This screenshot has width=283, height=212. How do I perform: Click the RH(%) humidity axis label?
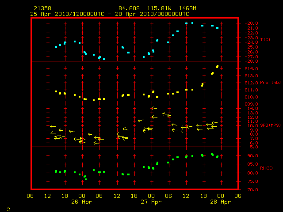(x=266, y=168)
